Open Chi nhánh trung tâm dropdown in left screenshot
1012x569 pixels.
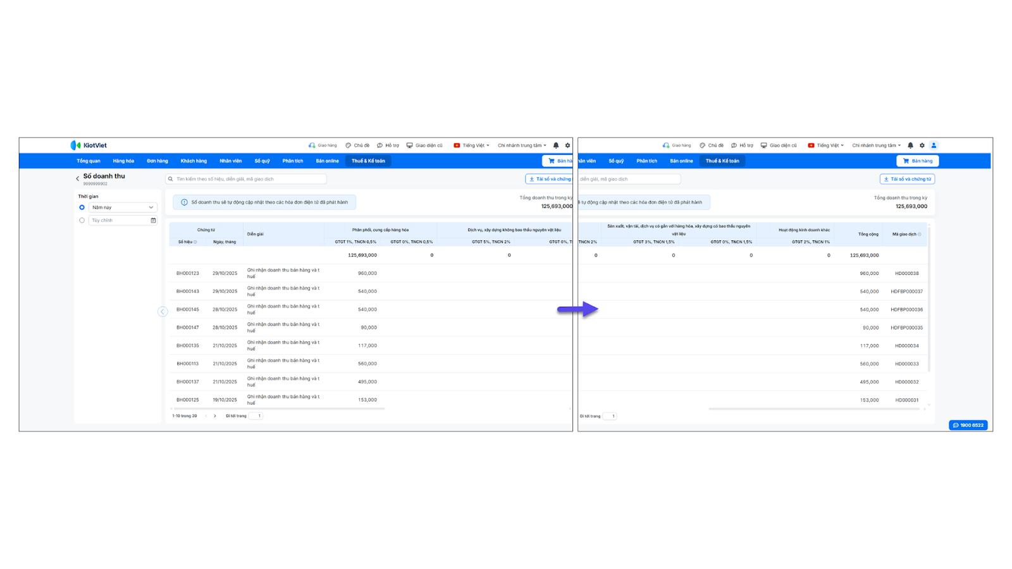522,145
